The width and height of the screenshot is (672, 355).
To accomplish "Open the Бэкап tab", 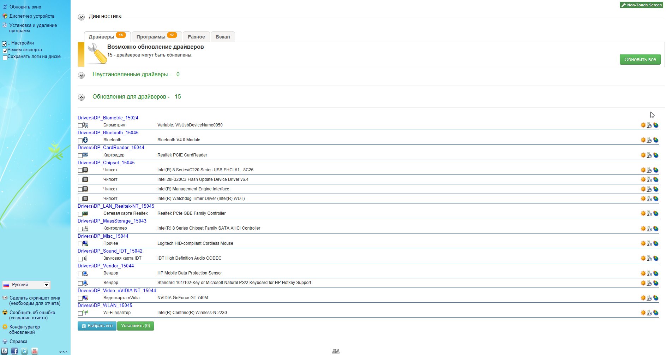I will click(x=223, y=37).
